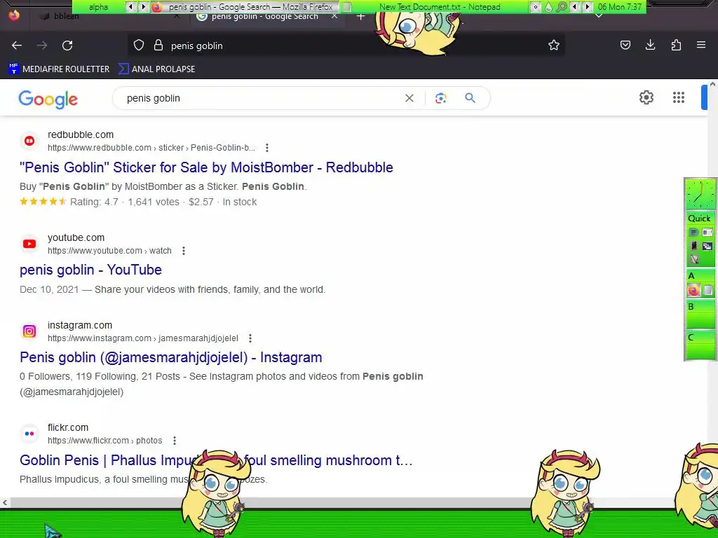Open Notepad from sidebar group A
The image size is (718, 538).
pos(708,290)
